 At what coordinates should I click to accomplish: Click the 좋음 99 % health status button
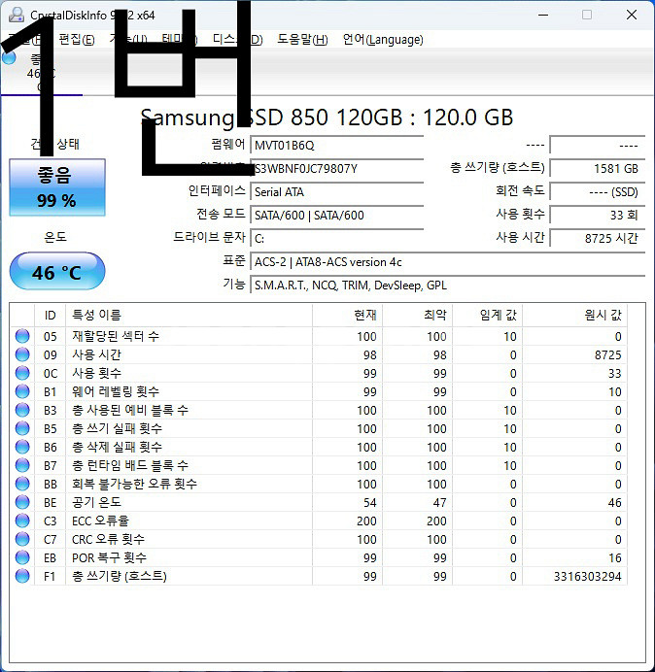point(57,187)
